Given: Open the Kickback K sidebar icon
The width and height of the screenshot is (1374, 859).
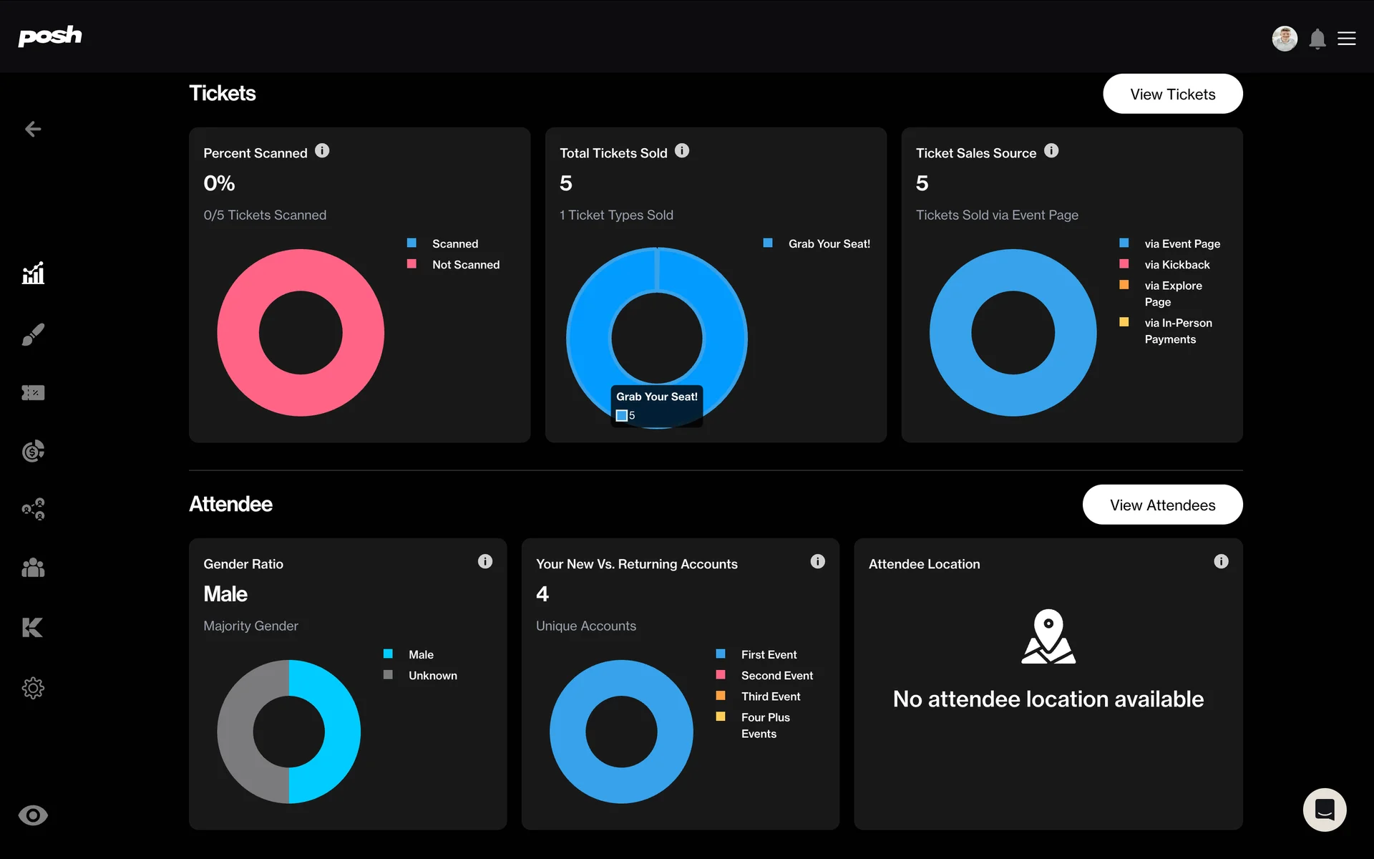Looking at the screenshot, I should click(33, 628).
